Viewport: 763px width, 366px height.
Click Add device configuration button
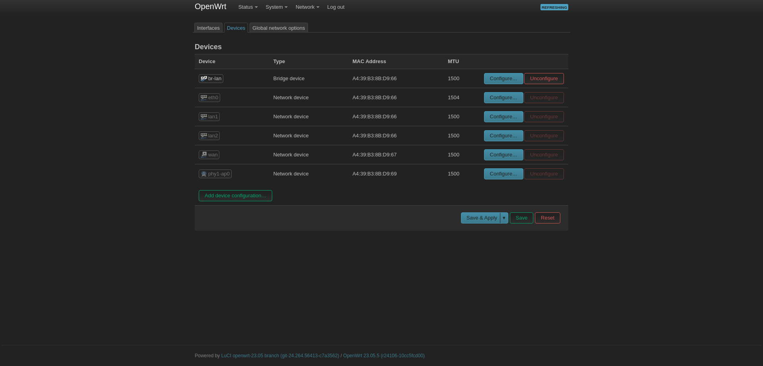click(x=235, y=196)
